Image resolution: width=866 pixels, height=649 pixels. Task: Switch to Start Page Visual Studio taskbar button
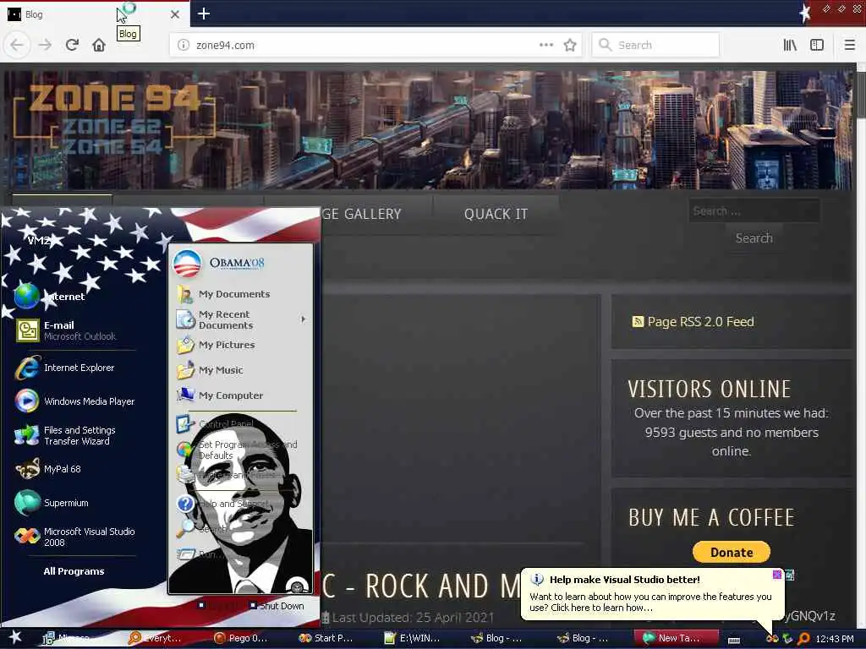pyautogui.click(x=326, y=638)
